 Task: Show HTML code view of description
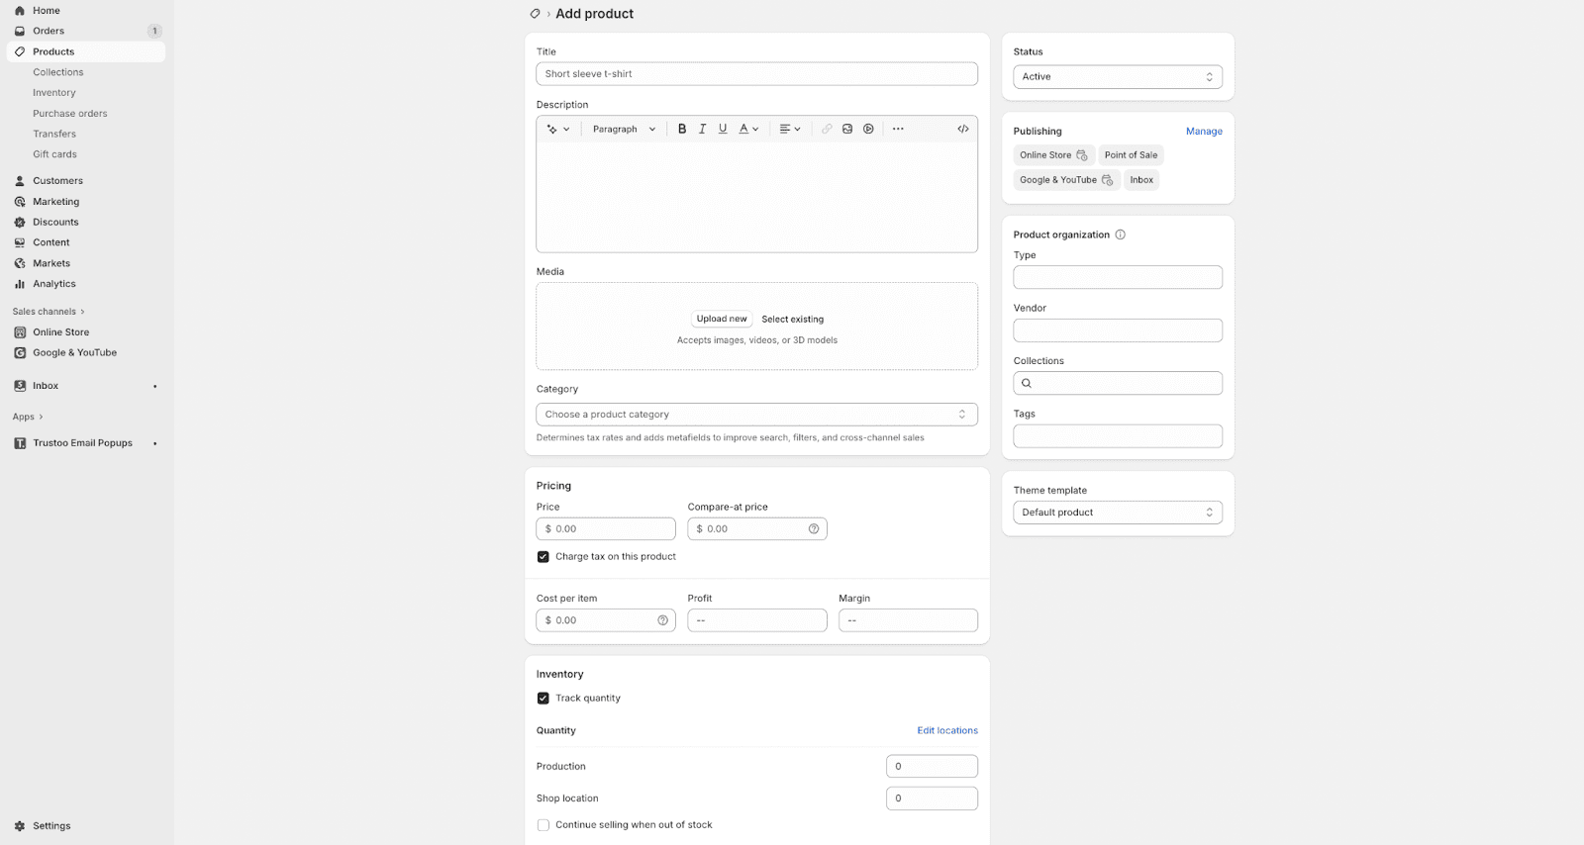coord(963,129)
